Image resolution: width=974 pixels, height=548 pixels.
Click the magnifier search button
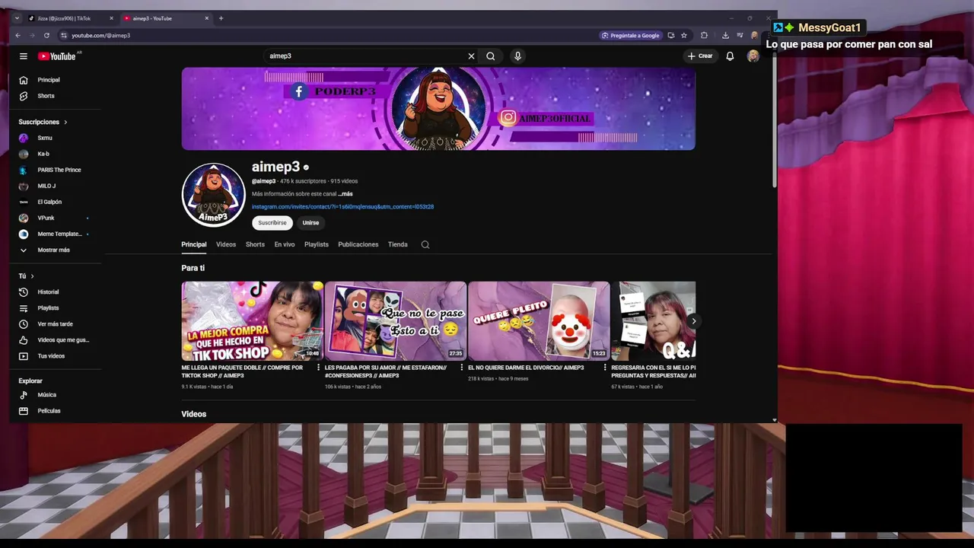(x=491, y=56)
